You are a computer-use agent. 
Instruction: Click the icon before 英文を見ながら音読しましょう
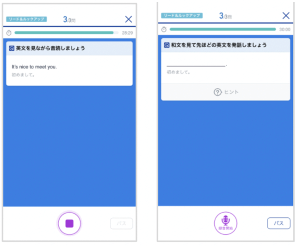12,49
